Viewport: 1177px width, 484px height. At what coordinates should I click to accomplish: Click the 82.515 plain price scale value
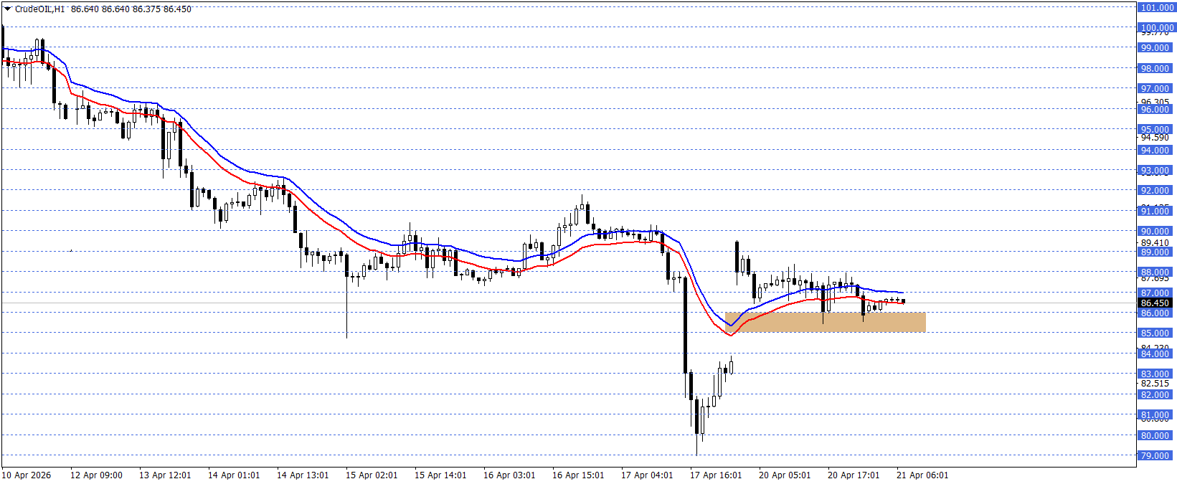[1155, 384]
